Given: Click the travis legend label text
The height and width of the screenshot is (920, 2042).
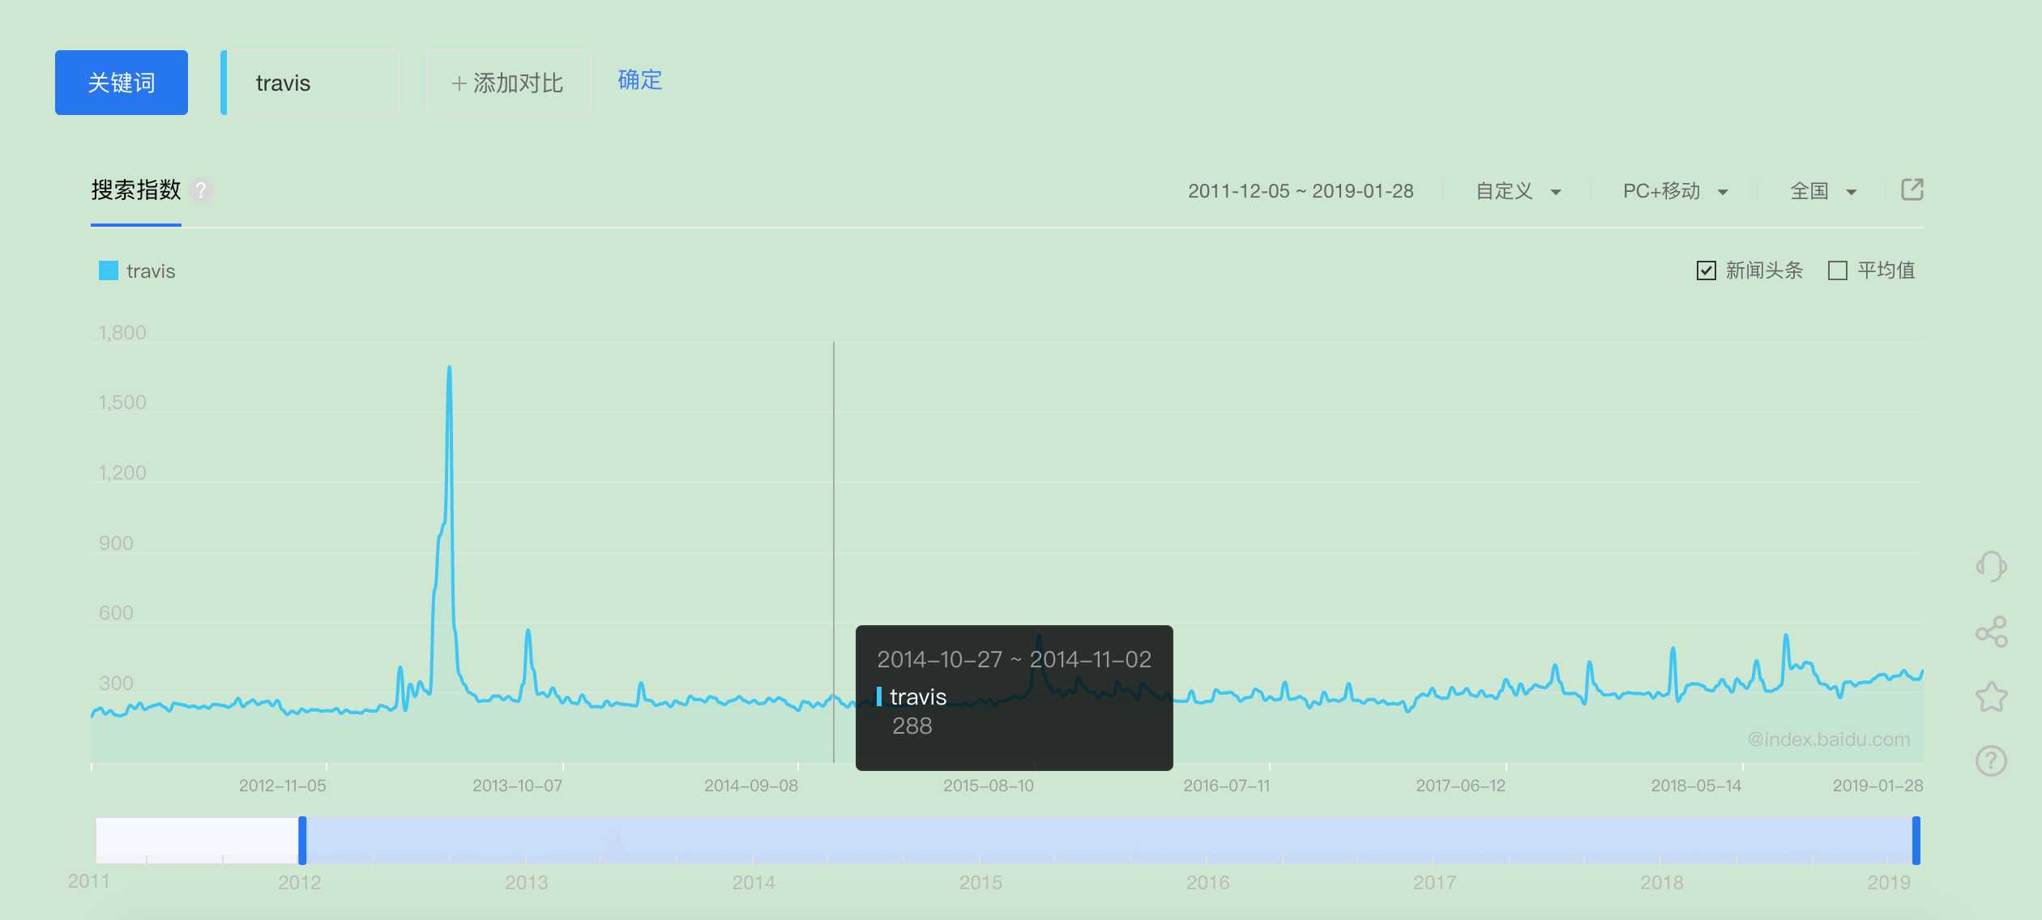Looking at the screenshot, I should 151,271.
